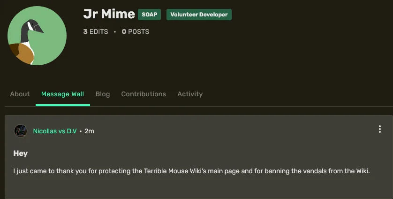Viewport: 393px width, 199px height.
Task: Click the Jr Mime username heading
Action: pyautogui.click(x=109, y=14)
